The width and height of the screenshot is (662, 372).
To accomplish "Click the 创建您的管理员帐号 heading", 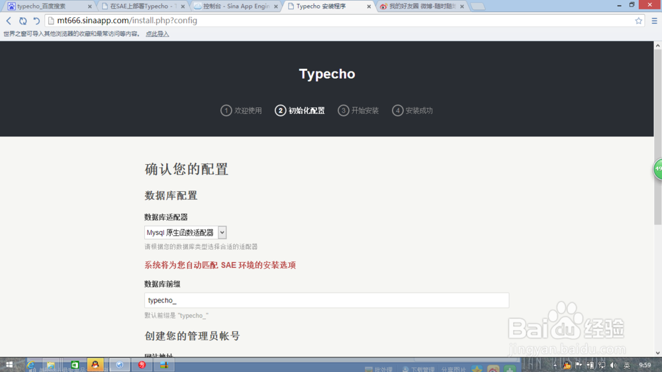I will pyautogui.click(x=192, y=336).
